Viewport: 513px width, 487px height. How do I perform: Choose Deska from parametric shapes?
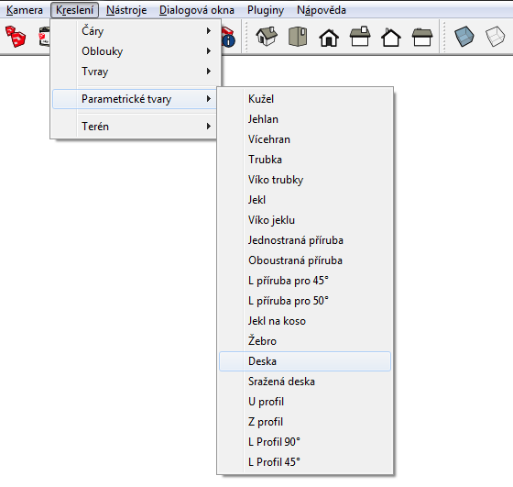(x=305, y=361)
